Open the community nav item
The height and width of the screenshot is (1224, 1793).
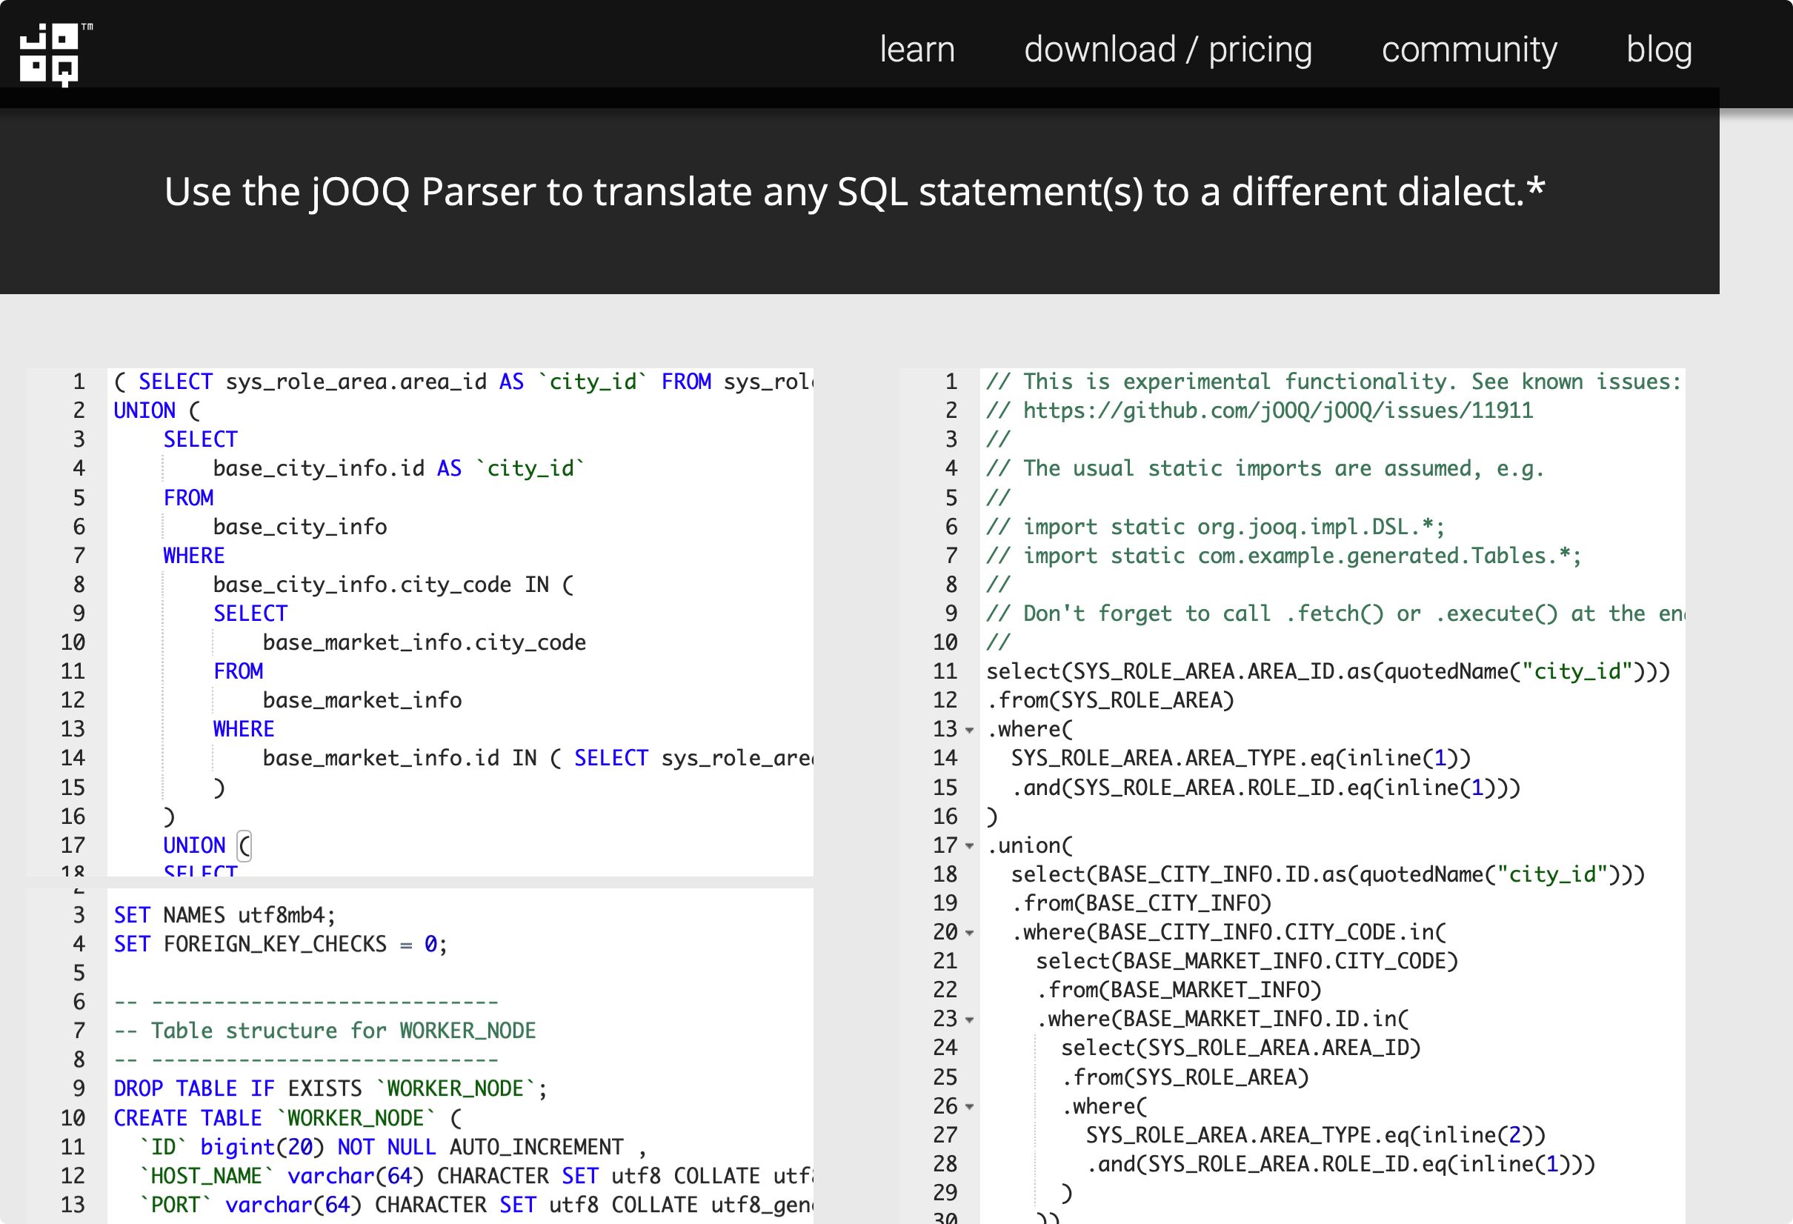1468,50
